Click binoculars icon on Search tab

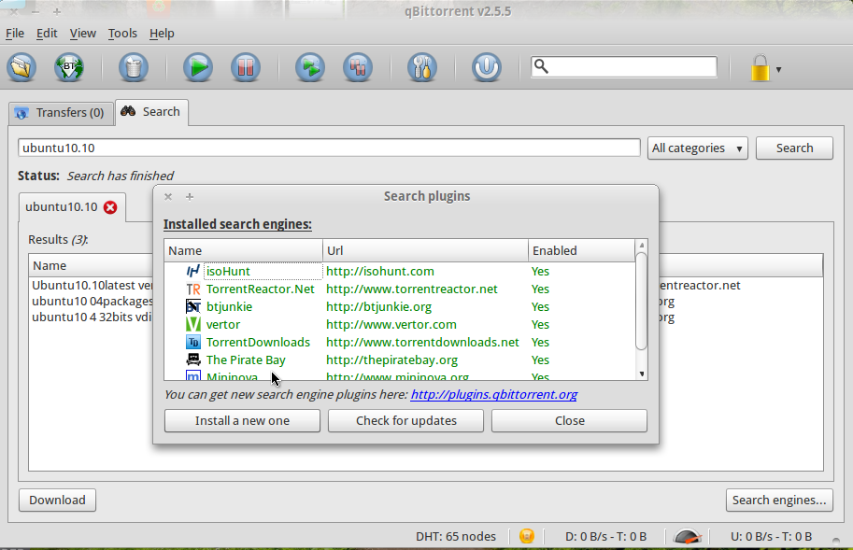coord(128,111)
